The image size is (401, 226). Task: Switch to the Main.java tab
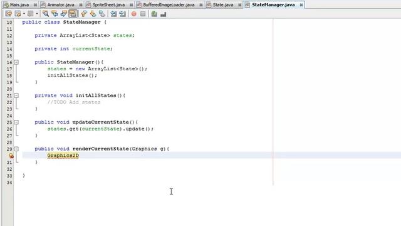pos(19,5)
